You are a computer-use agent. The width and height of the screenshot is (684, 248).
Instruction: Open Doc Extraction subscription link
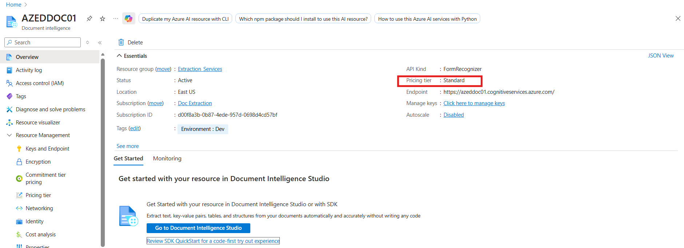point(195,103)
